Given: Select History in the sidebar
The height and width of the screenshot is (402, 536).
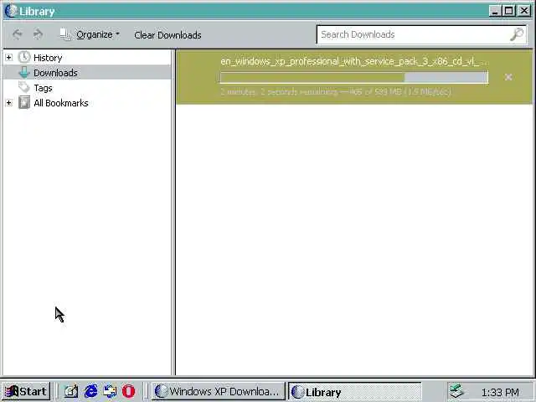Looking at the screenshot, I should (x=48, y=58).
